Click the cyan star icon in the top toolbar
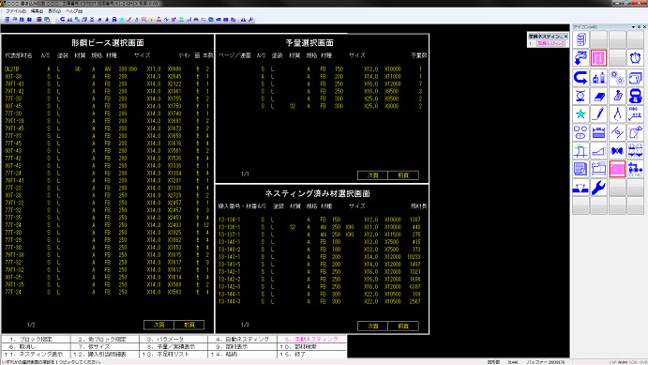This screenshot has width=648, height=365. [122, 20]
